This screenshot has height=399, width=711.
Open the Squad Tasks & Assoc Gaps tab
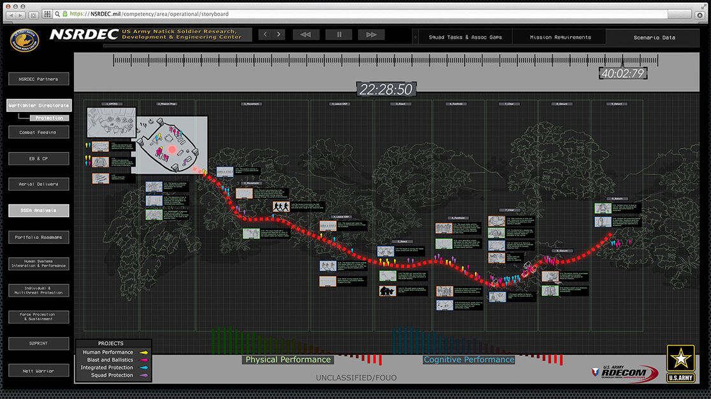tap(465, 38)
